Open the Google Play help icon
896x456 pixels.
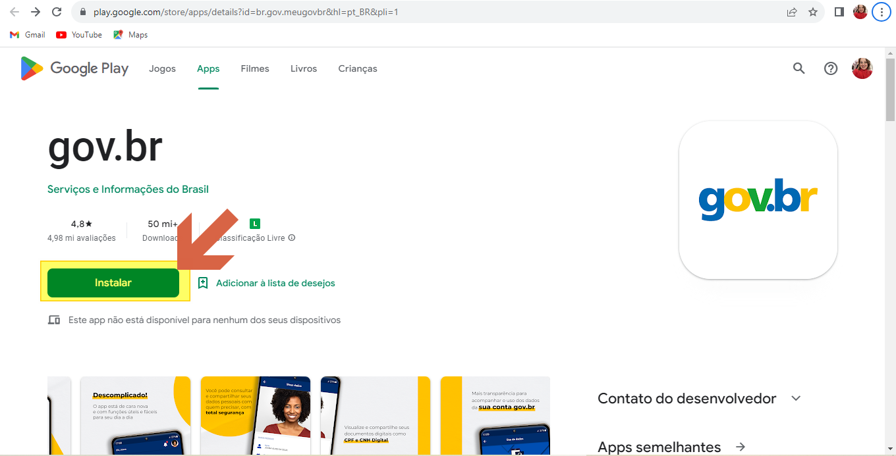click(x=831, y=68)
